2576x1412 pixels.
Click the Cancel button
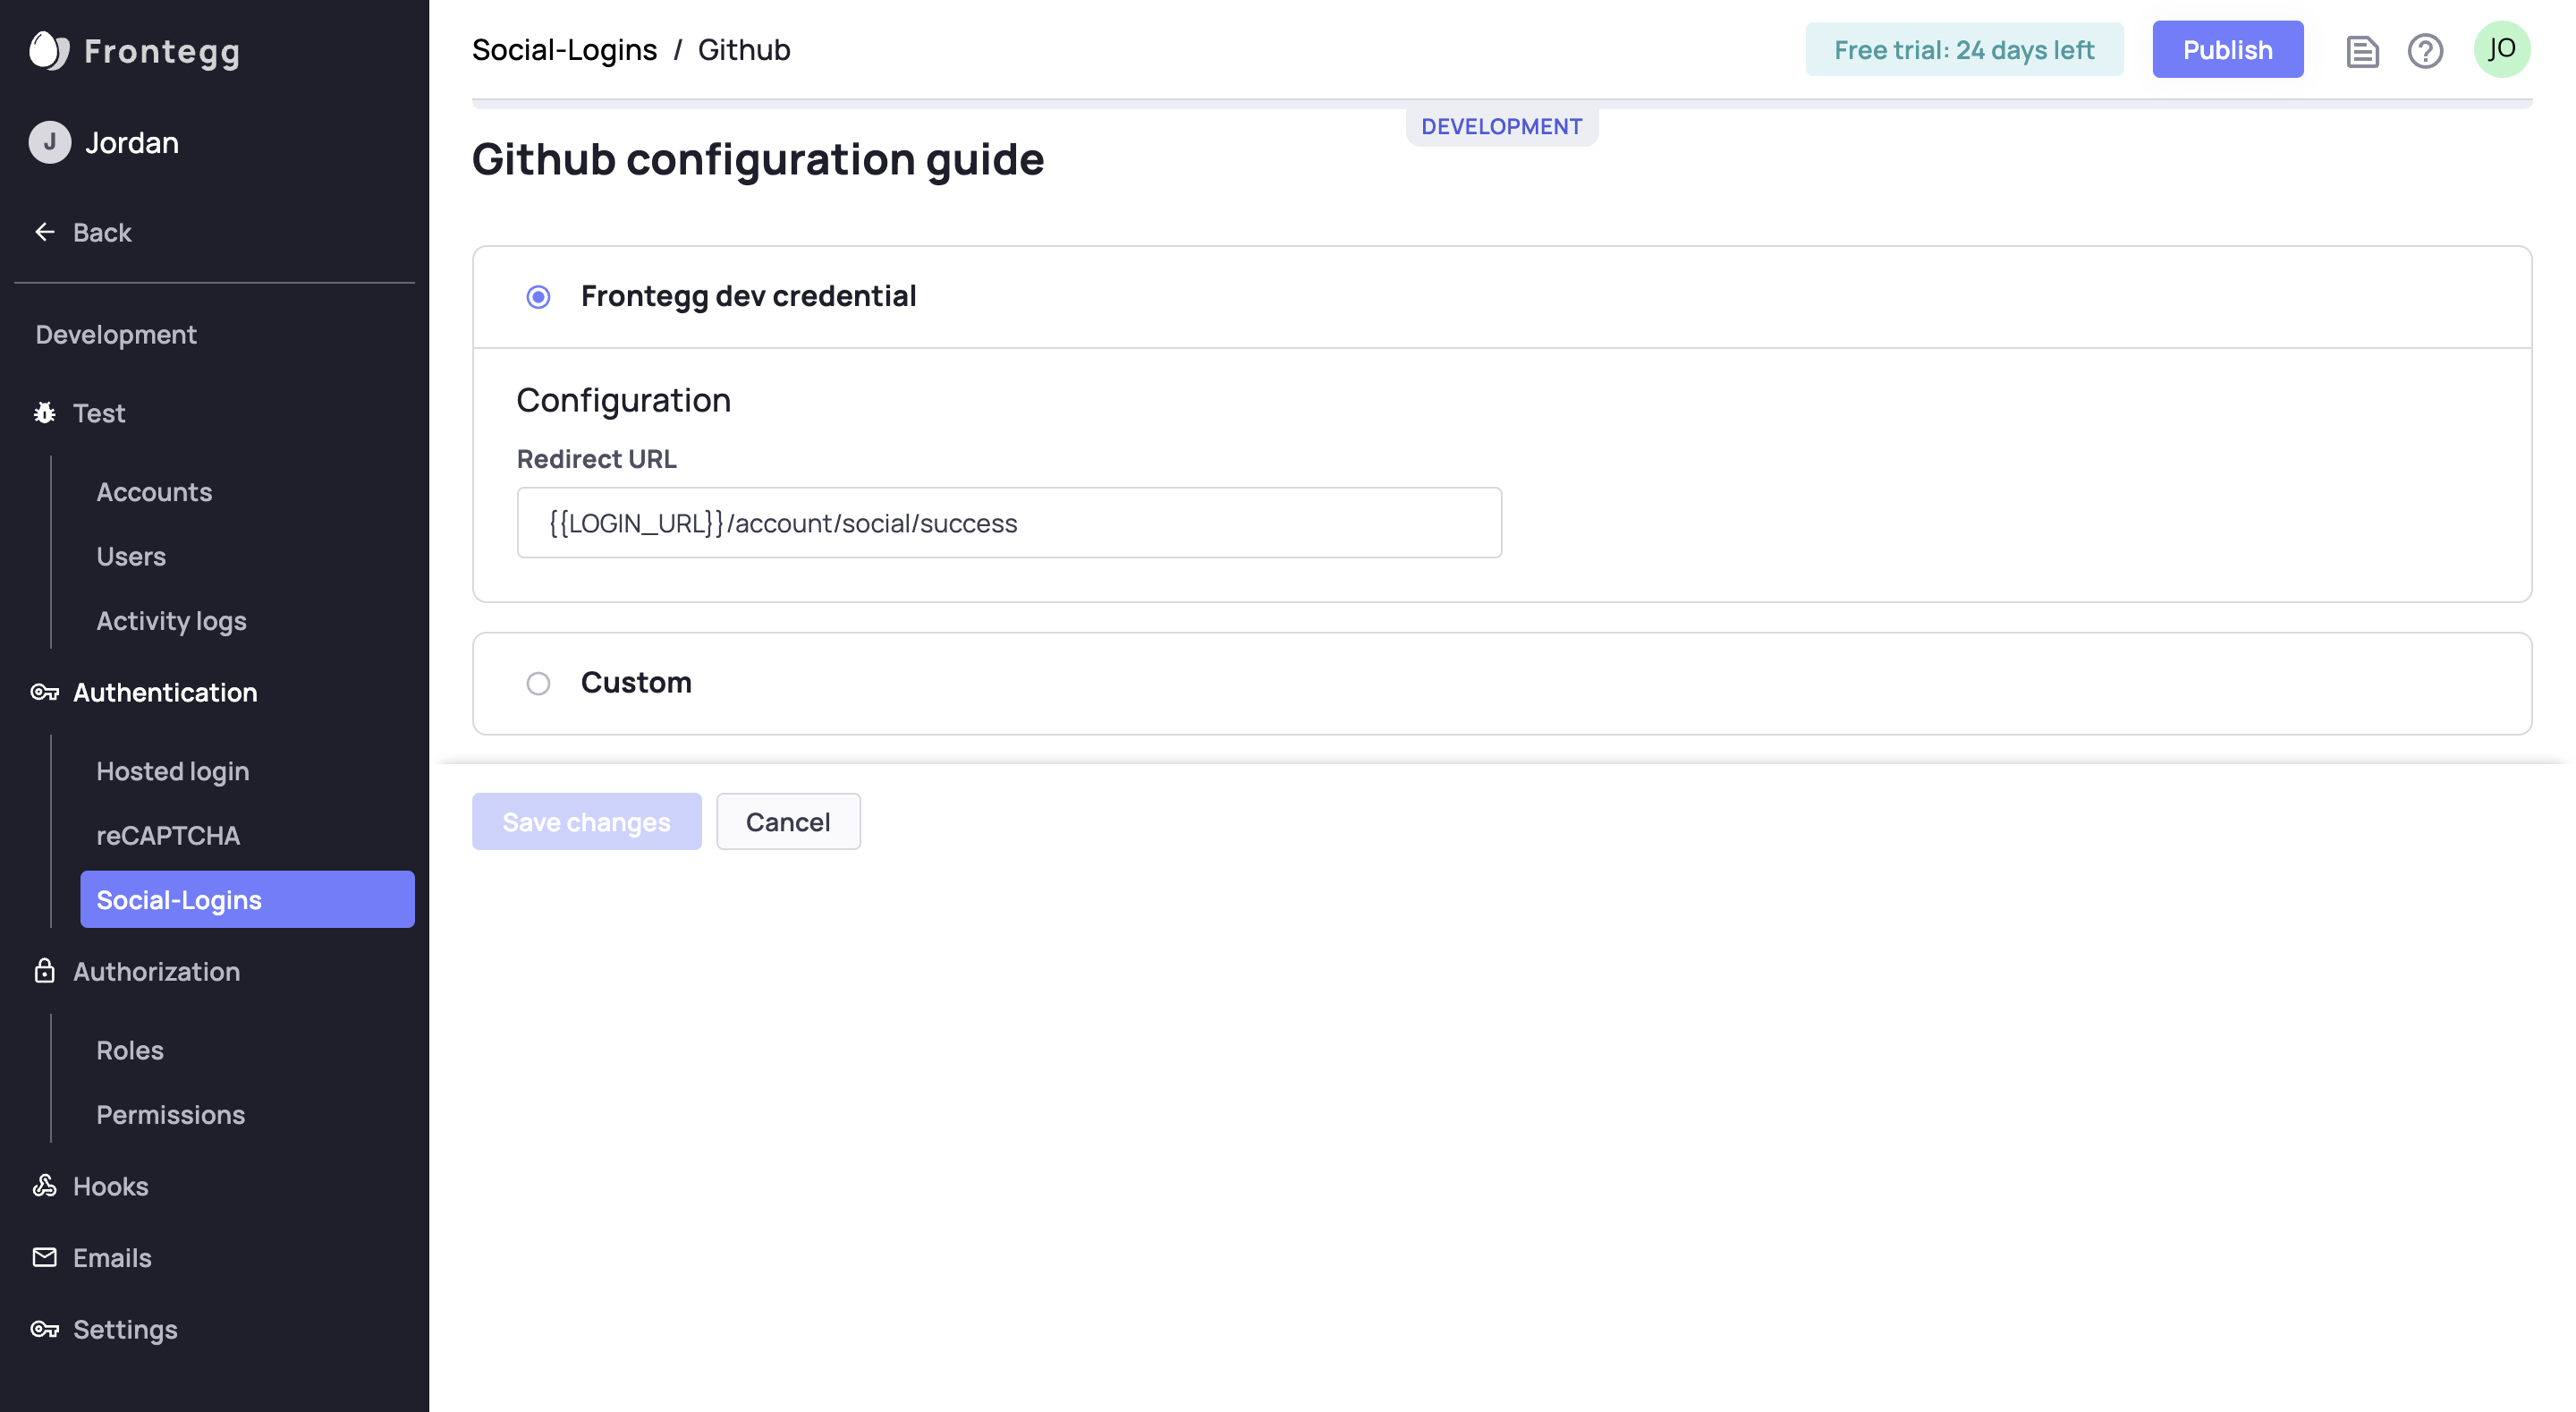[x=788, y=821]
